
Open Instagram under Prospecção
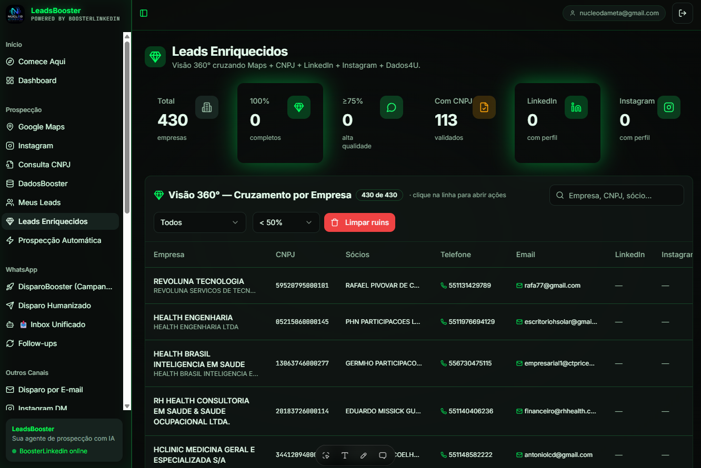[61, 146]
